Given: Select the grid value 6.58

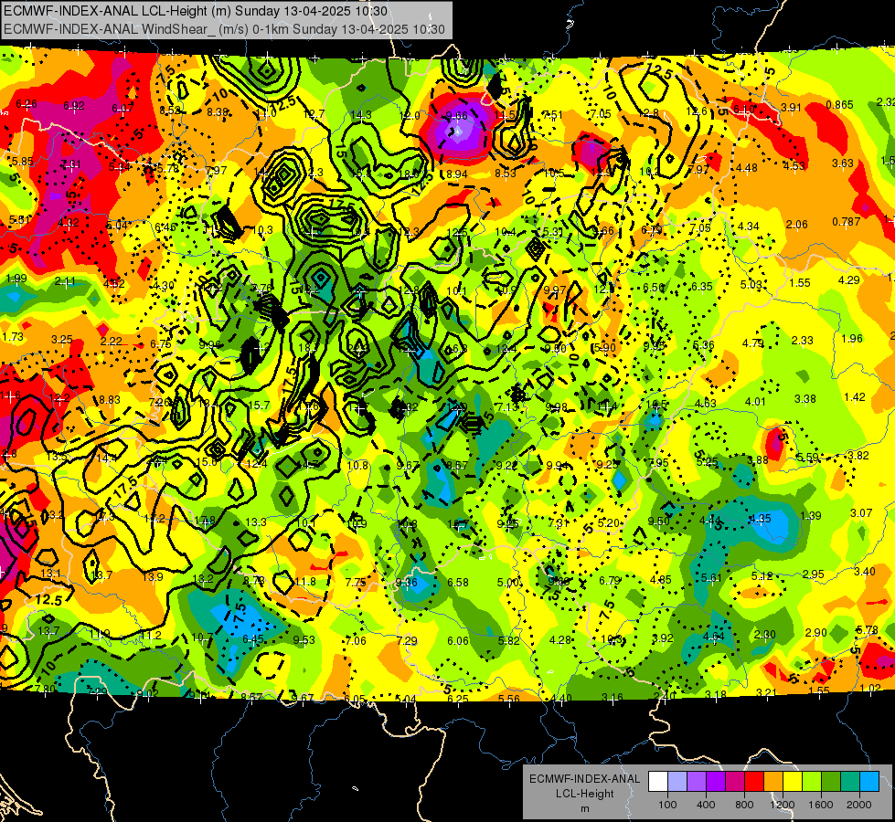Looking at the screenshot, I should (458, 583).
